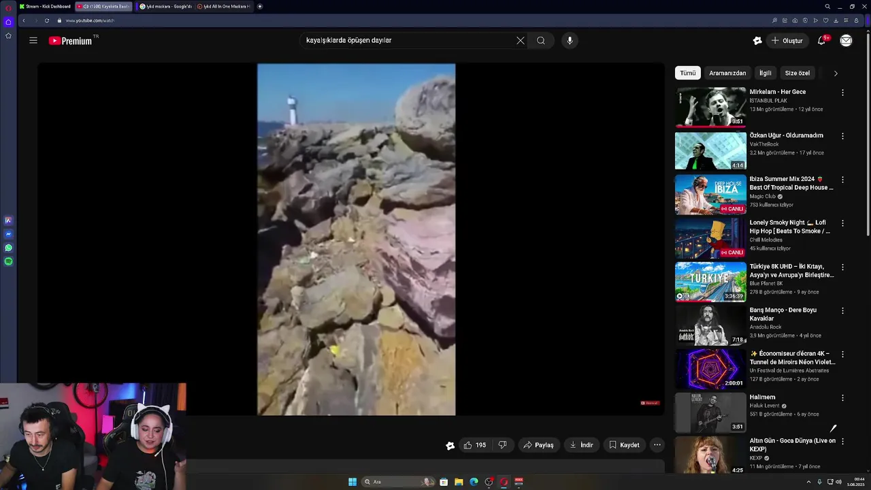Open browser downloads icon in address bar

837,20
